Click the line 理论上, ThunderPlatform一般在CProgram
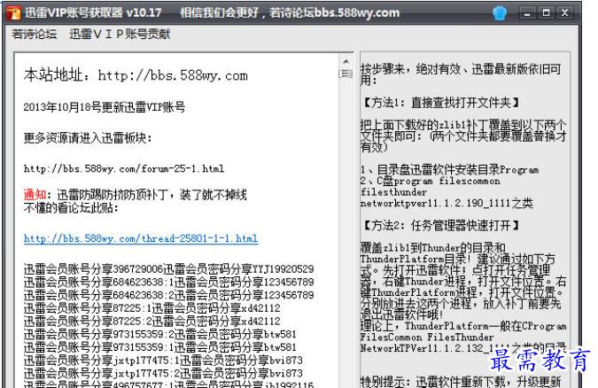This screenshot has height=388, width=598. coord(463,326)
